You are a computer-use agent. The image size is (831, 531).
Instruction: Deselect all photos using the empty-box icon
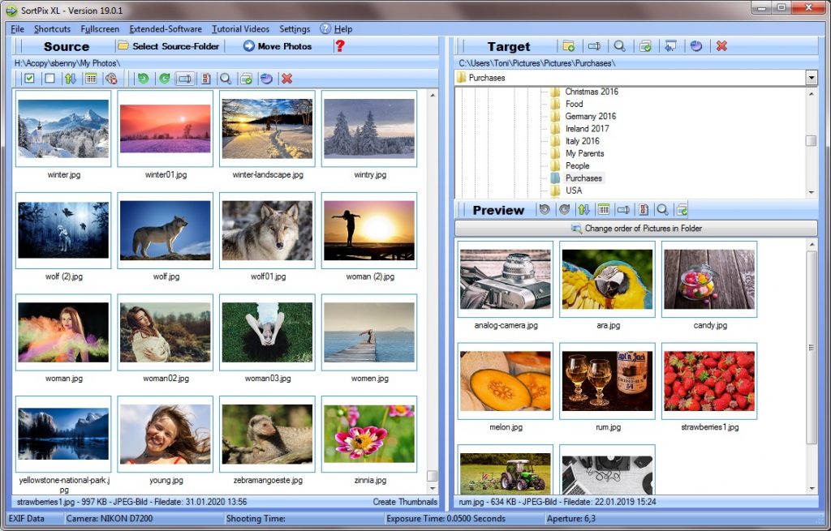pyautogui.click(x=49, y=79)
